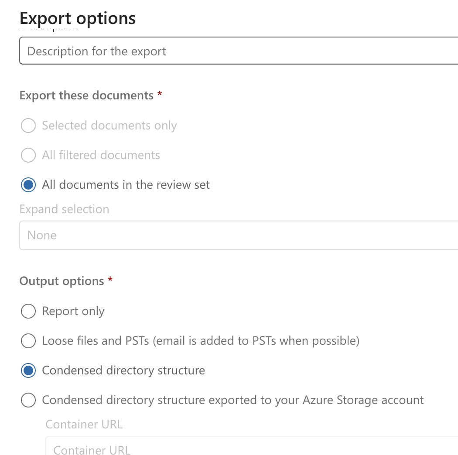Click the 'All filtered documents' label text
458x455 pixels.
point(101,155)
